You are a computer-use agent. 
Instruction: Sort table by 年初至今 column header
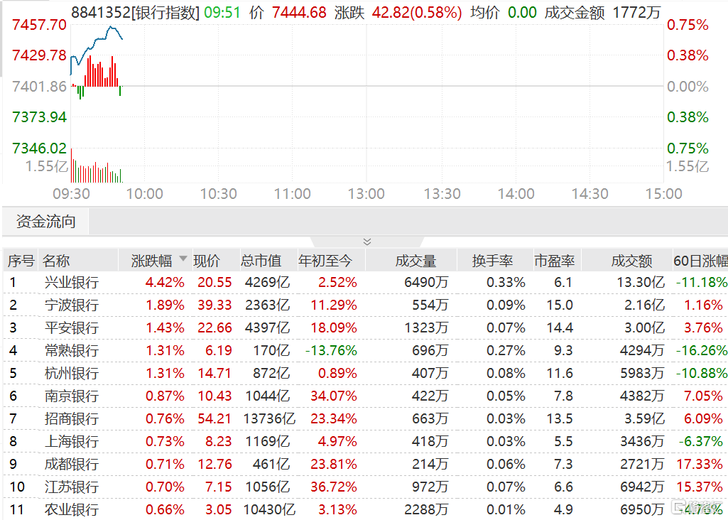coord(325,261)
